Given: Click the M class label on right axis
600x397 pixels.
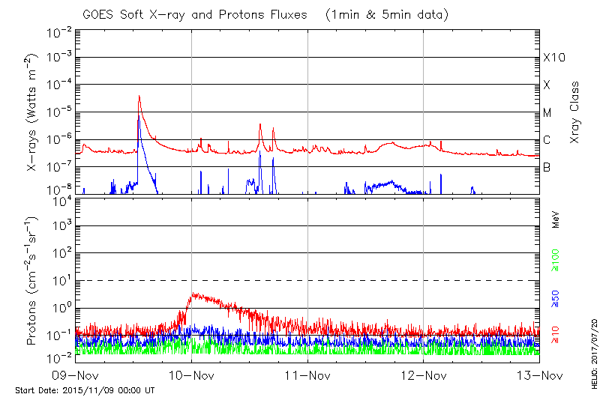Looking at the screenshot, I should (547, 113).
